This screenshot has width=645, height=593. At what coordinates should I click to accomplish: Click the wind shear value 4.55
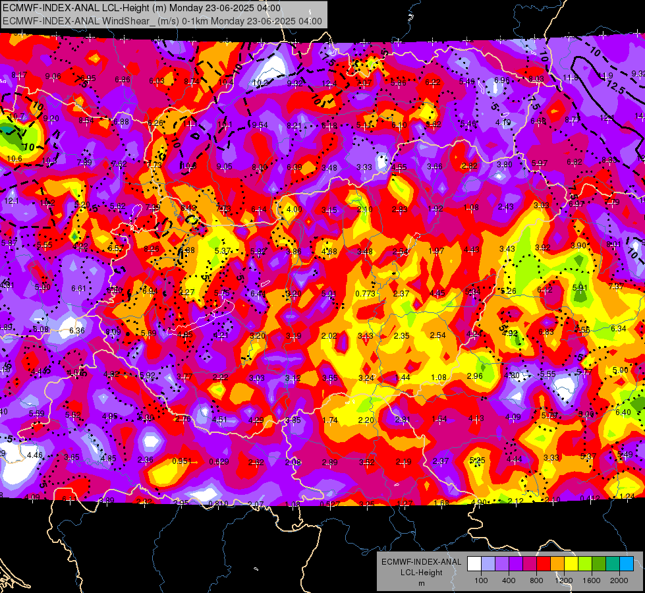coord(399,167)
